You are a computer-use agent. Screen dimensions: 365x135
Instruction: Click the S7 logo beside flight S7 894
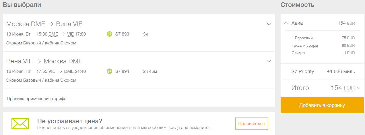(109, 71)
